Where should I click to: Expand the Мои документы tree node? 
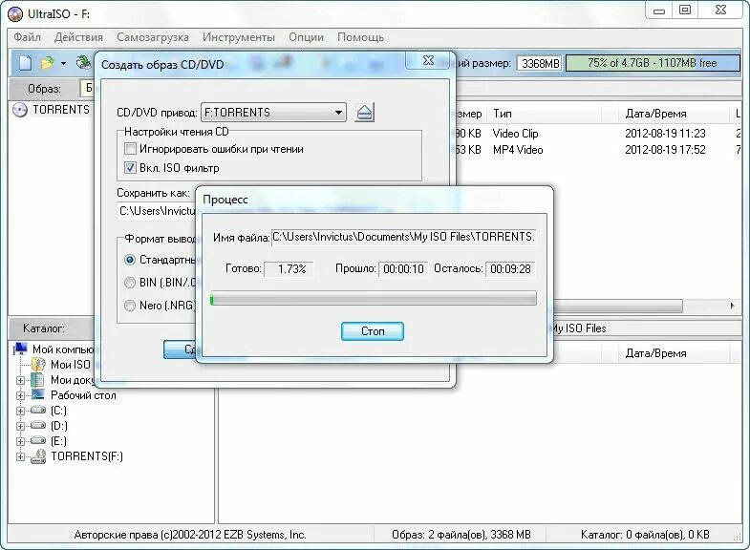(20, 381)
